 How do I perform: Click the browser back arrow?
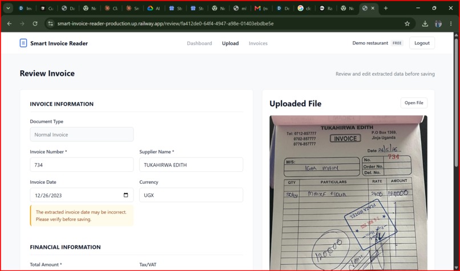[9, 24]
